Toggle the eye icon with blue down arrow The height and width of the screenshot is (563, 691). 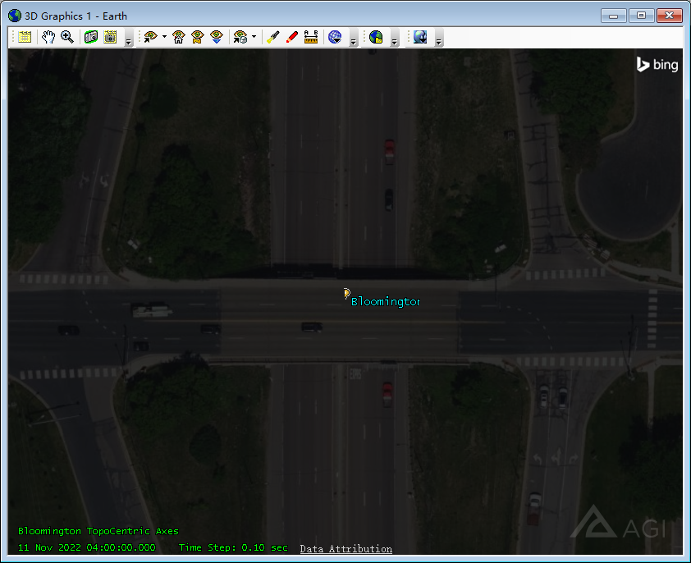216,37
